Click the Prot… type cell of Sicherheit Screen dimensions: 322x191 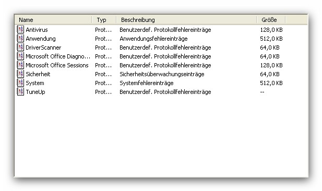tap(103, 74)
